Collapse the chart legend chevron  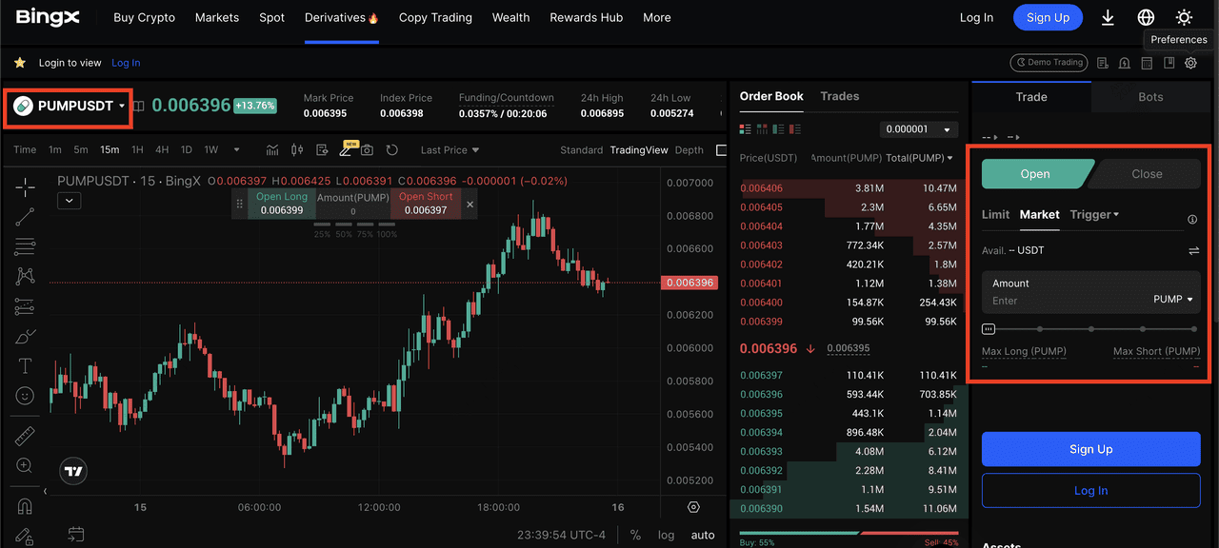click(69, 201)
